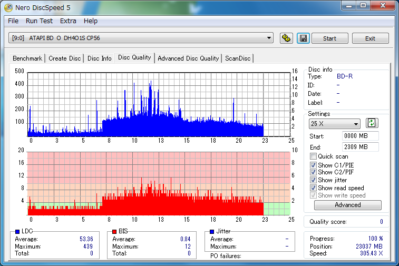Screen dimensions: 399x266
Task: Click the BIS Average value 0.84
Action: point(185,239)
